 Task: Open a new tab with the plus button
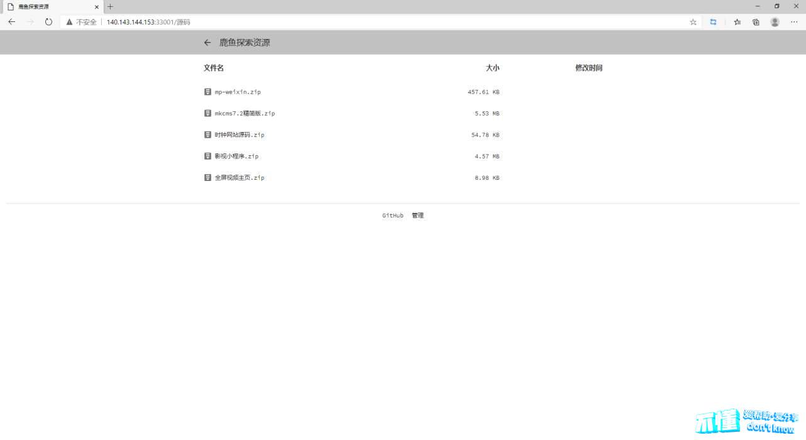(x=110, y=6)
